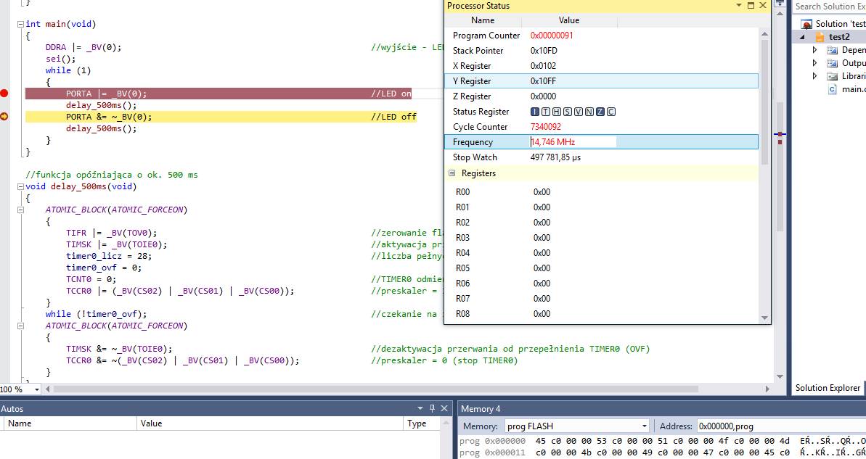Switch to the Solution Explorer tab

point(827,388)
